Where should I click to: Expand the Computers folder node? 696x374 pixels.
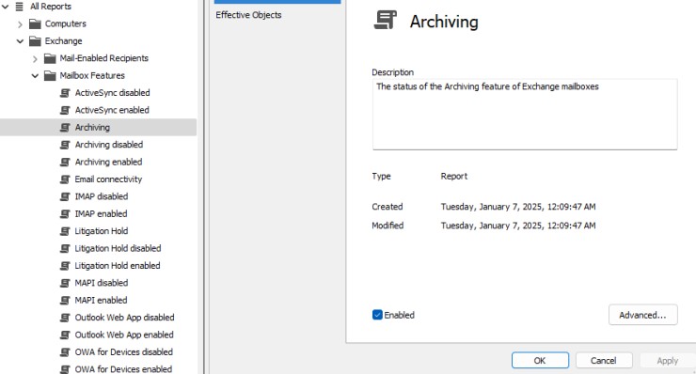(x=20, y=23)
